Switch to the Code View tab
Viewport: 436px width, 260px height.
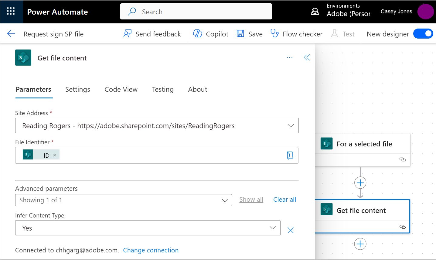(x=121, y=89)
